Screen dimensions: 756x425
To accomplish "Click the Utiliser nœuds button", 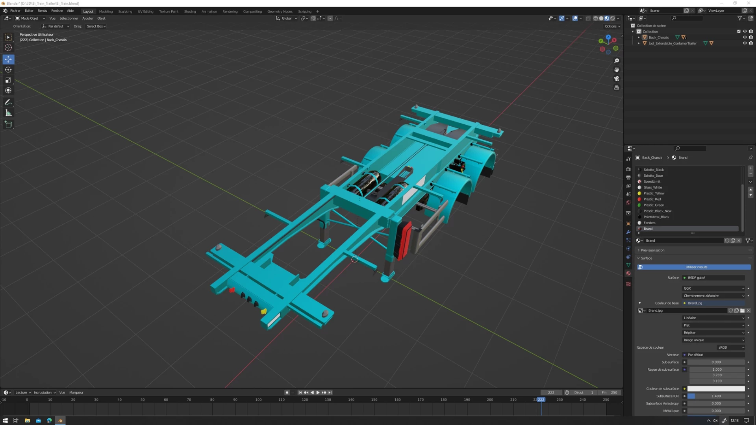I will pos(696,267).
